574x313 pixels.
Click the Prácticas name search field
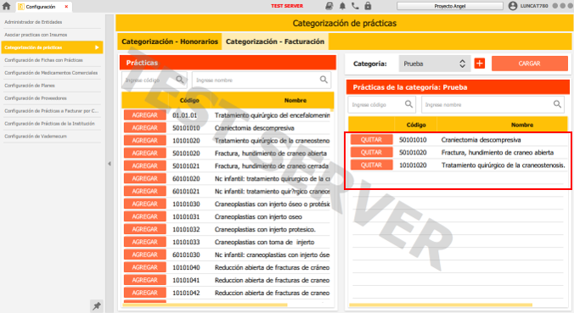262,80
